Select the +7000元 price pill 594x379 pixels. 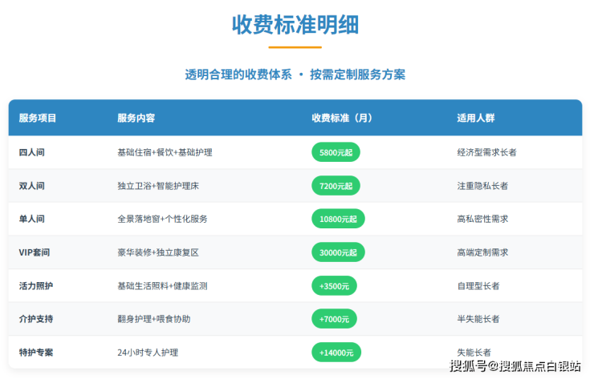coord(334,319)
